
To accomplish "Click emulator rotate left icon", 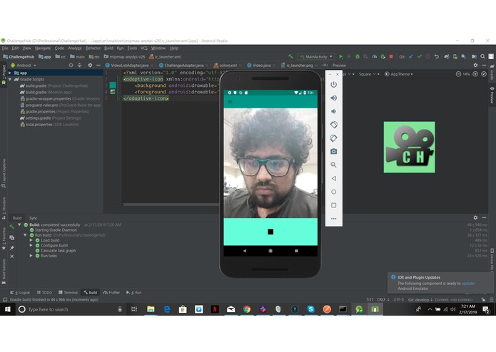I will [x=334, y=125].
